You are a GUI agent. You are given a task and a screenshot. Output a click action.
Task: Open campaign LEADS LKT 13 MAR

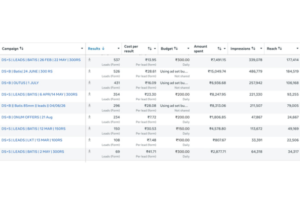[x=32, y=140]
